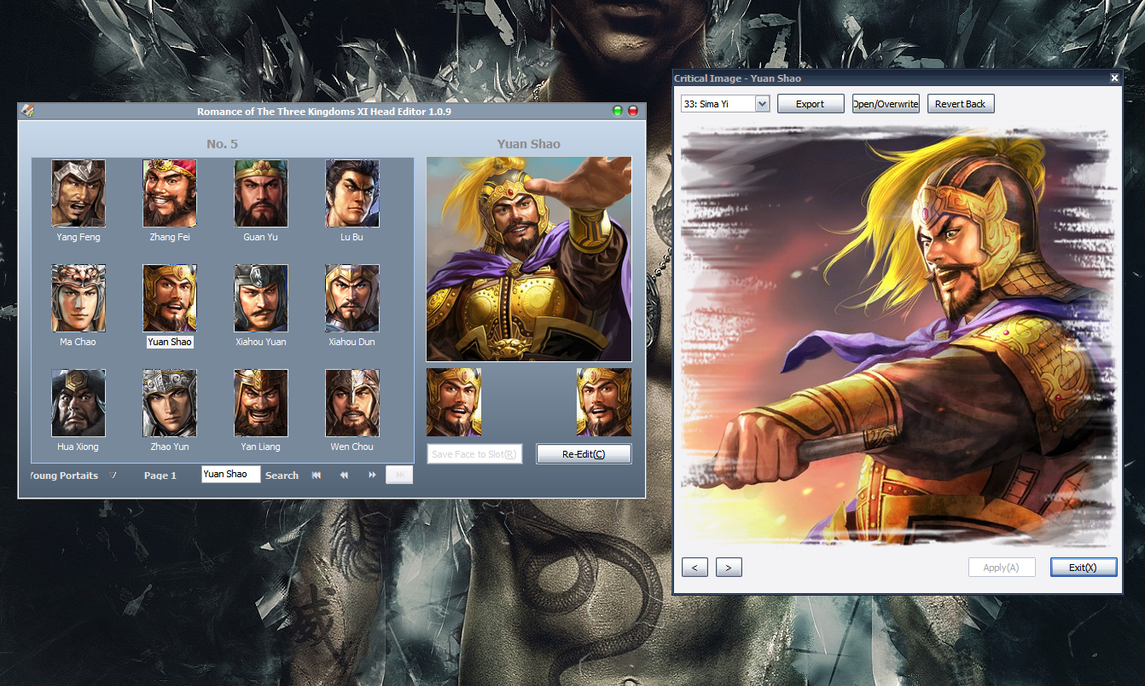Select the Lu Bu portrait
The width and height of the screenshot is (1145, 686).
click(x=352, y=193)
